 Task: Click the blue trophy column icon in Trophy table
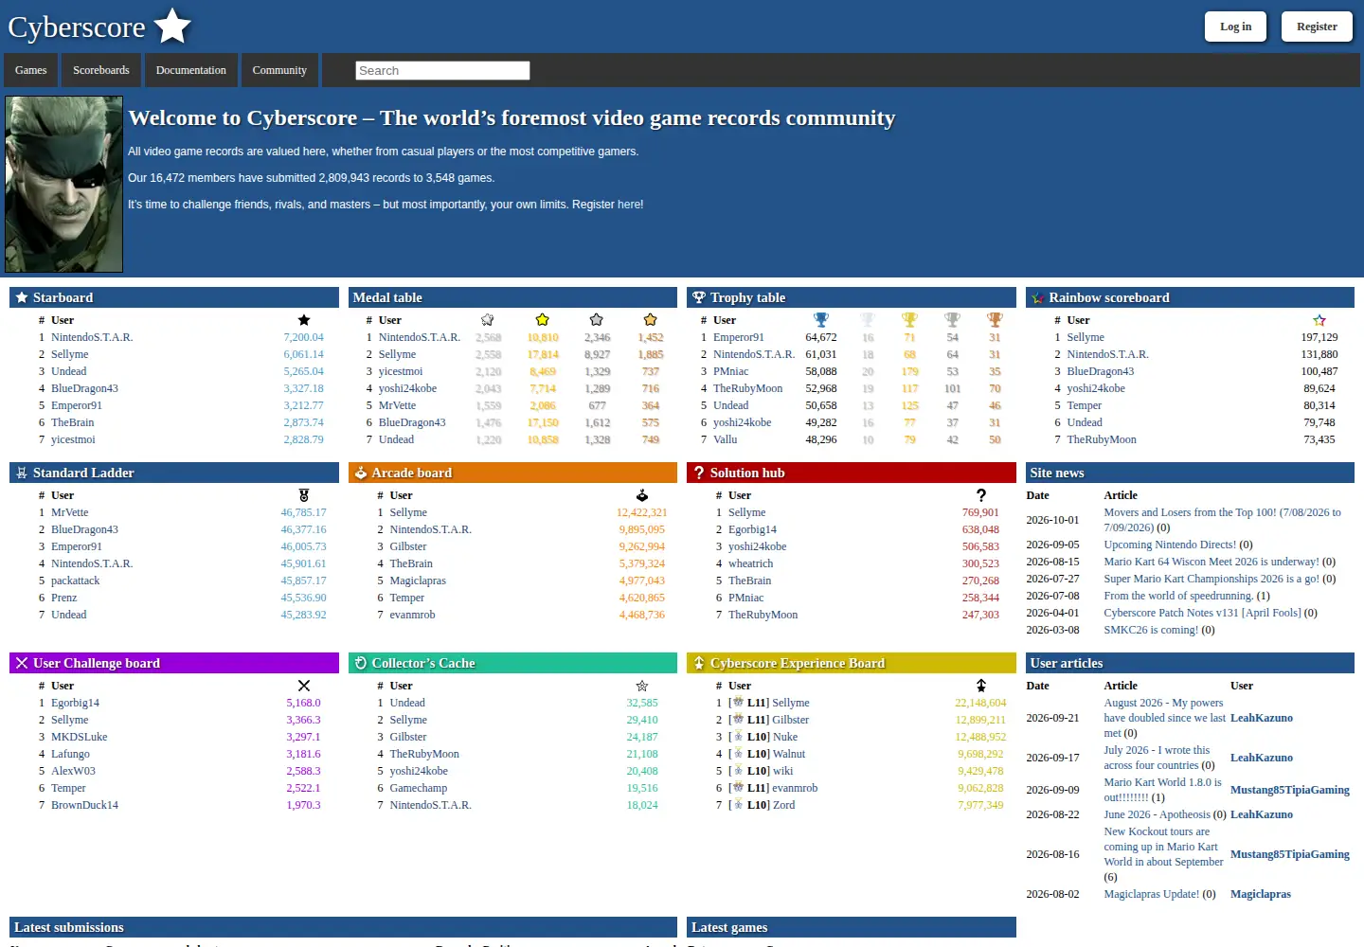pos(821,320)
